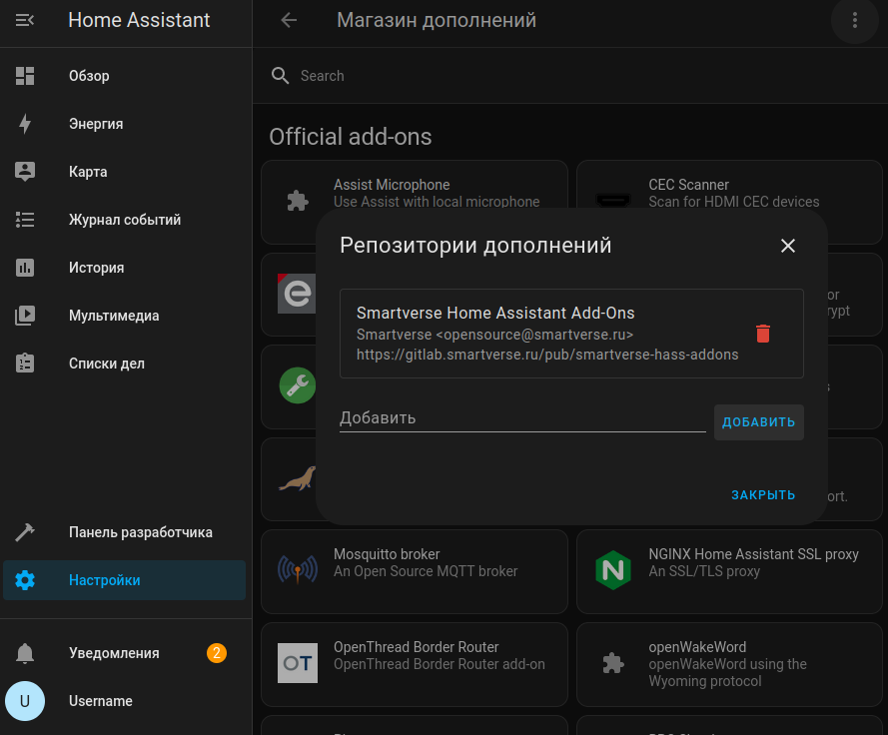The width and height of the screenshot is (888, 735).
Task: Click the Добавить repository URL field
Action: point(521,417)
